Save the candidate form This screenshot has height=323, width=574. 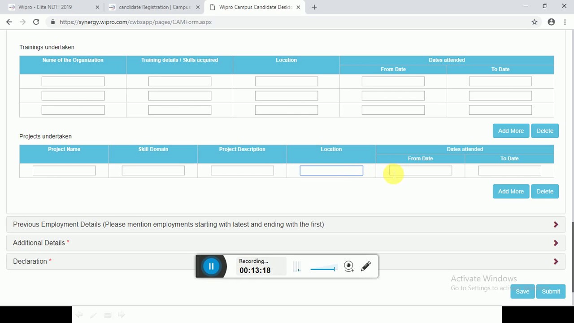[522, 292]
